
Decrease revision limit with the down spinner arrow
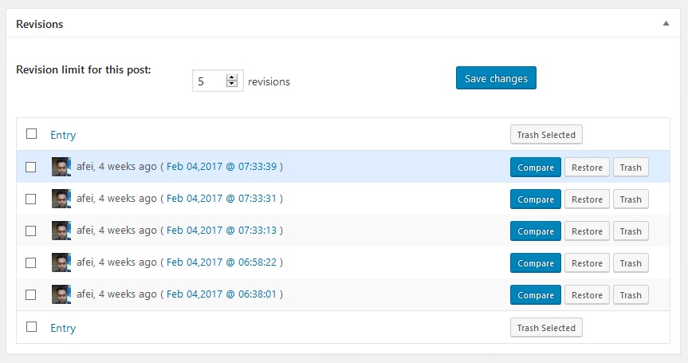(232, 84)
